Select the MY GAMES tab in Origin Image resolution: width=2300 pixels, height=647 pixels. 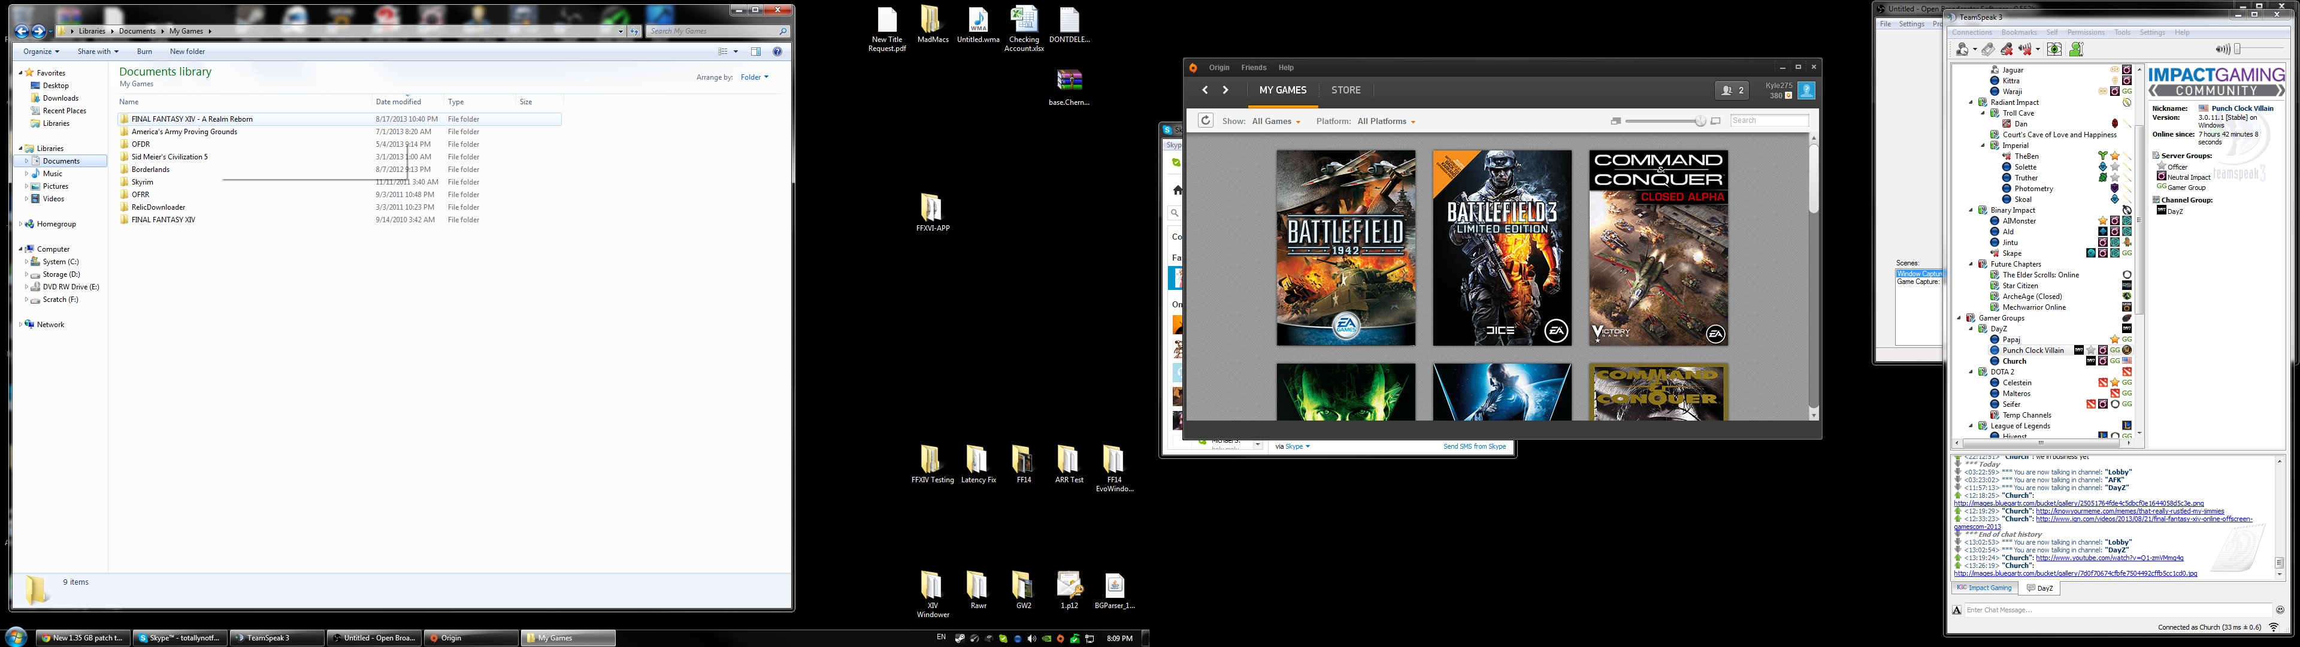point(1282,90)
